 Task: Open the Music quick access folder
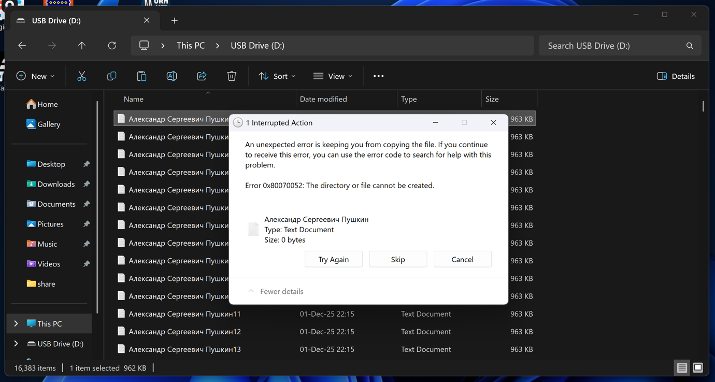pos(41,244)
